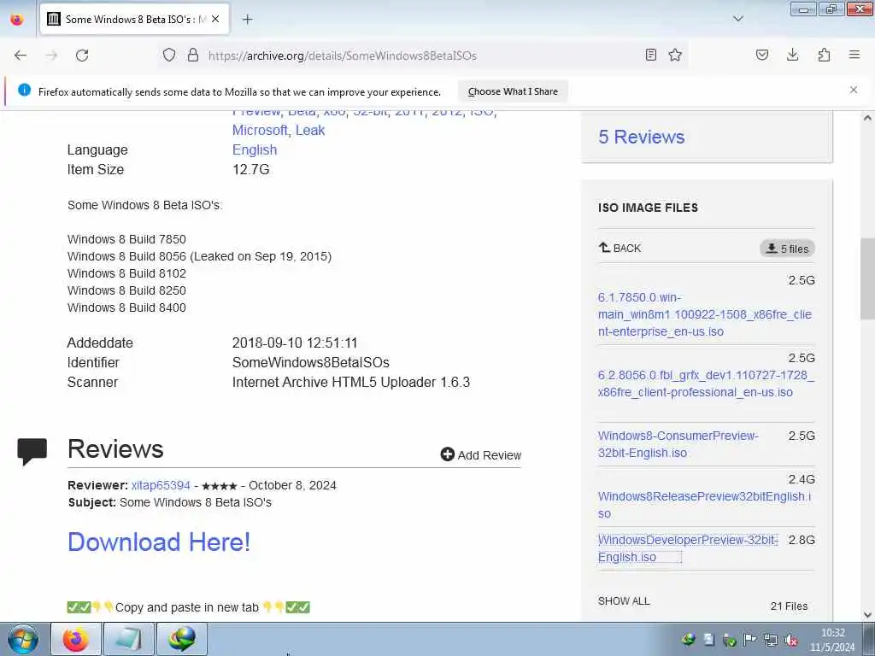Click the scrollbar down arrow
Viewport: 875px width, 656px height.
(x=867, y=615)
